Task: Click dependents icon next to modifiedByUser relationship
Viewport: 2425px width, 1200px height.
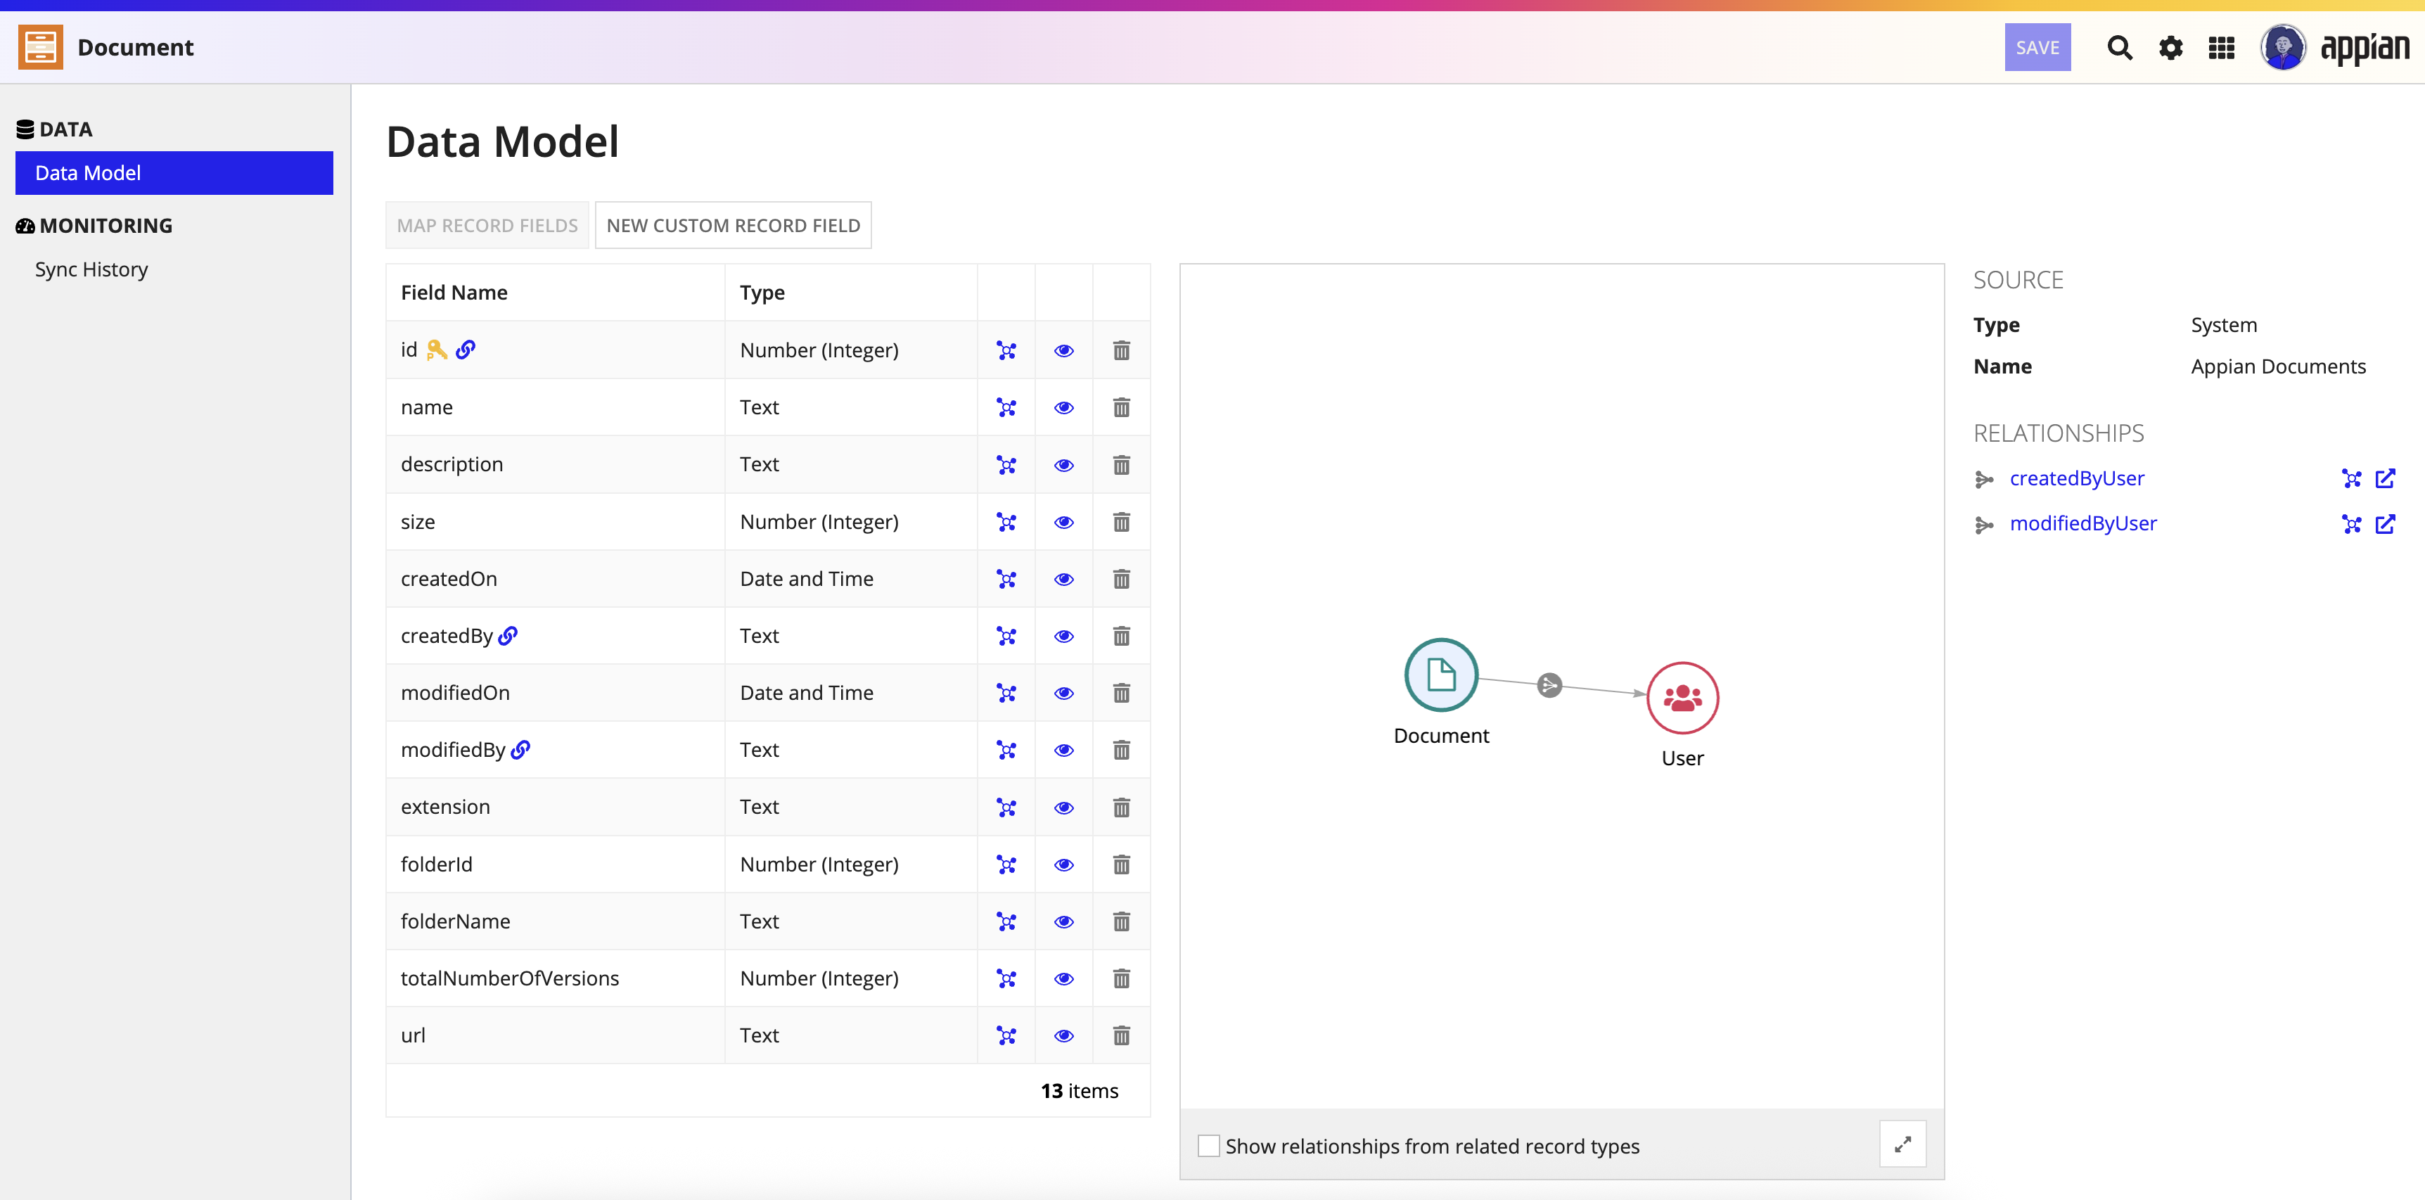Action: click(x=2352, y=524)
